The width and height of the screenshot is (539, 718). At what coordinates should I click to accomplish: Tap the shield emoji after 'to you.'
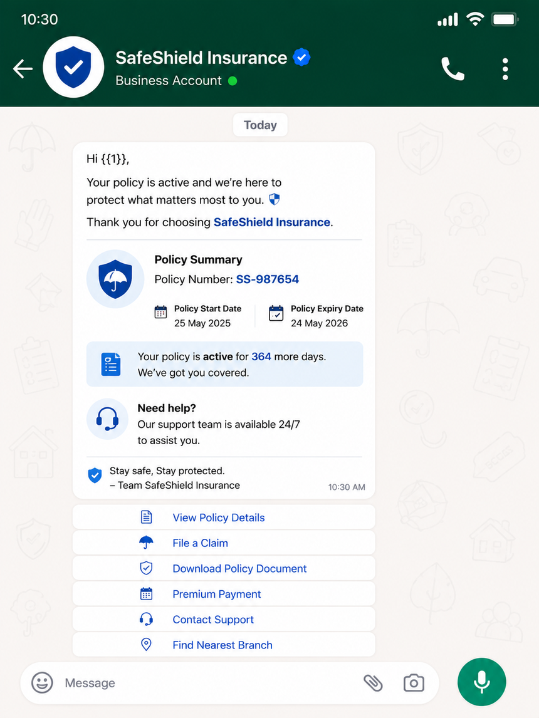tap(274, 199)
